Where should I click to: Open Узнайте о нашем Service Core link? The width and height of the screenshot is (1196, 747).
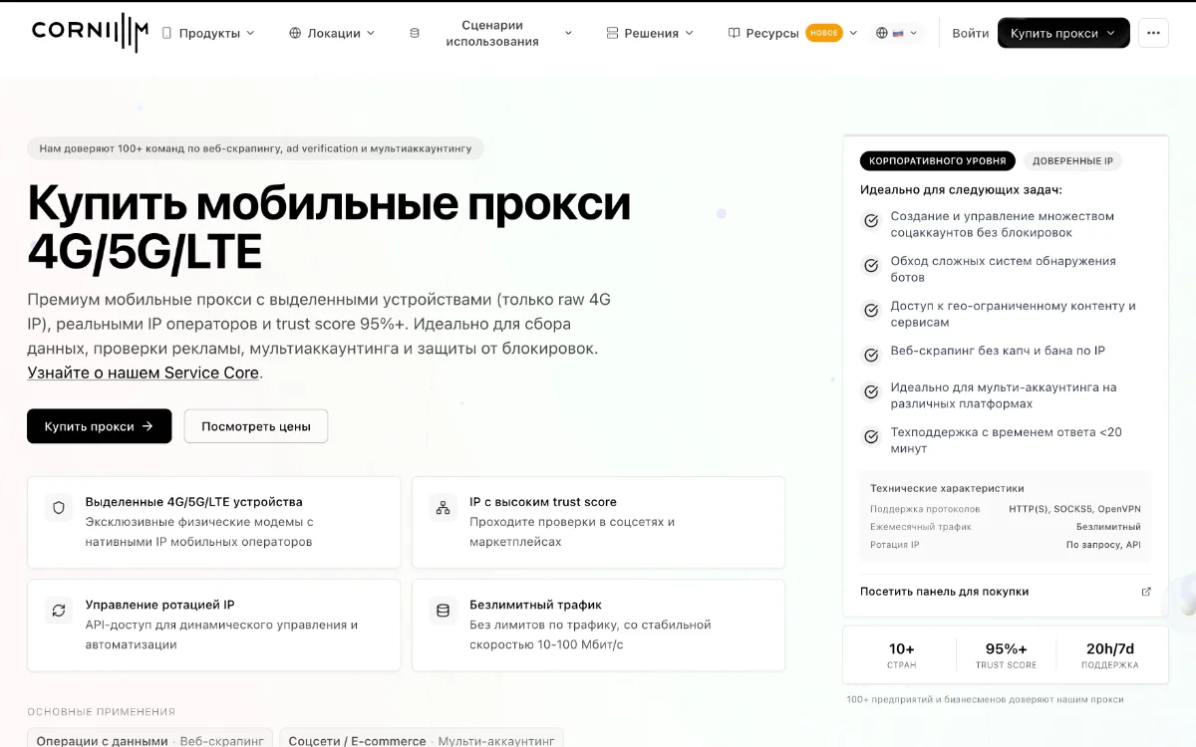[144, 373]
